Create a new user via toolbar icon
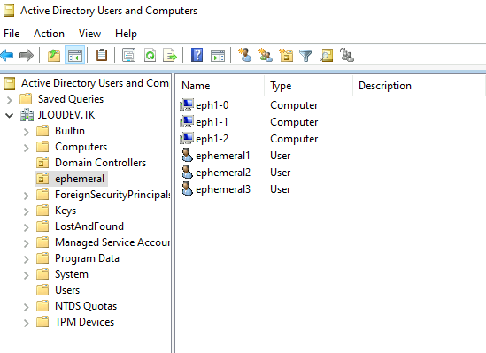Screen dimensions: 486x353 (x=245, y=55)
